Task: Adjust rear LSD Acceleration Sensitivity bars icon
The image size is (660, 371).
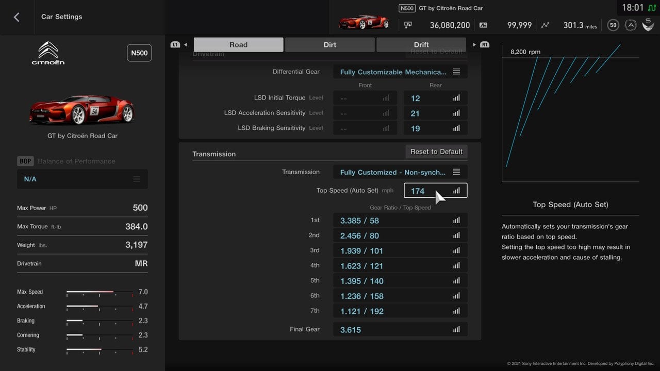Action: pyautogui.click(x=456, y=113)
